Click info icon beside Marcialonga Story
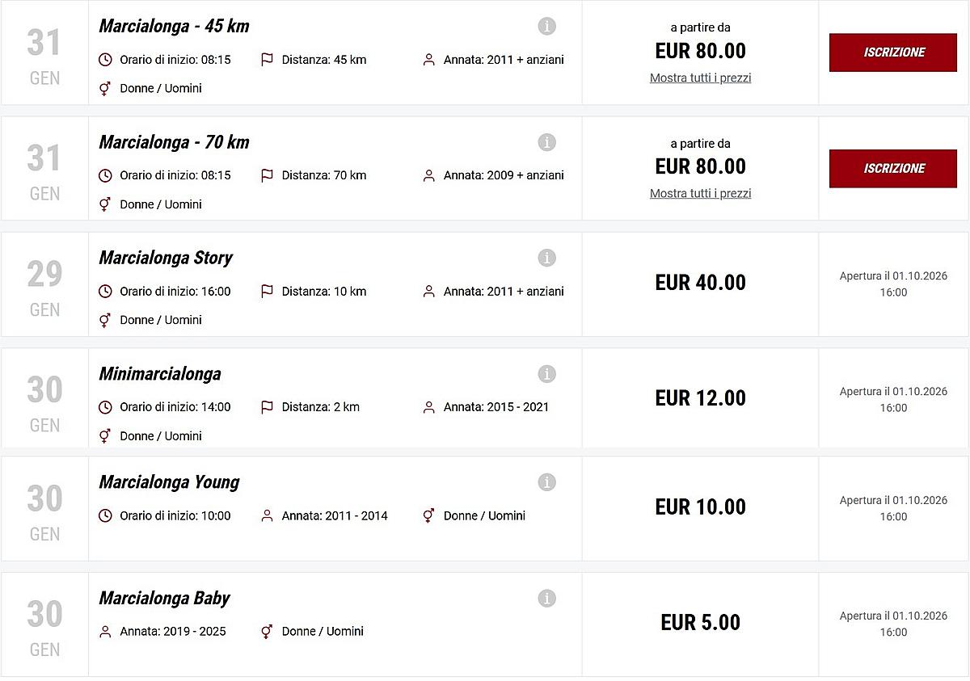Image resolution: width=970 pixels, height=681 pixels. tap(546, 259)
